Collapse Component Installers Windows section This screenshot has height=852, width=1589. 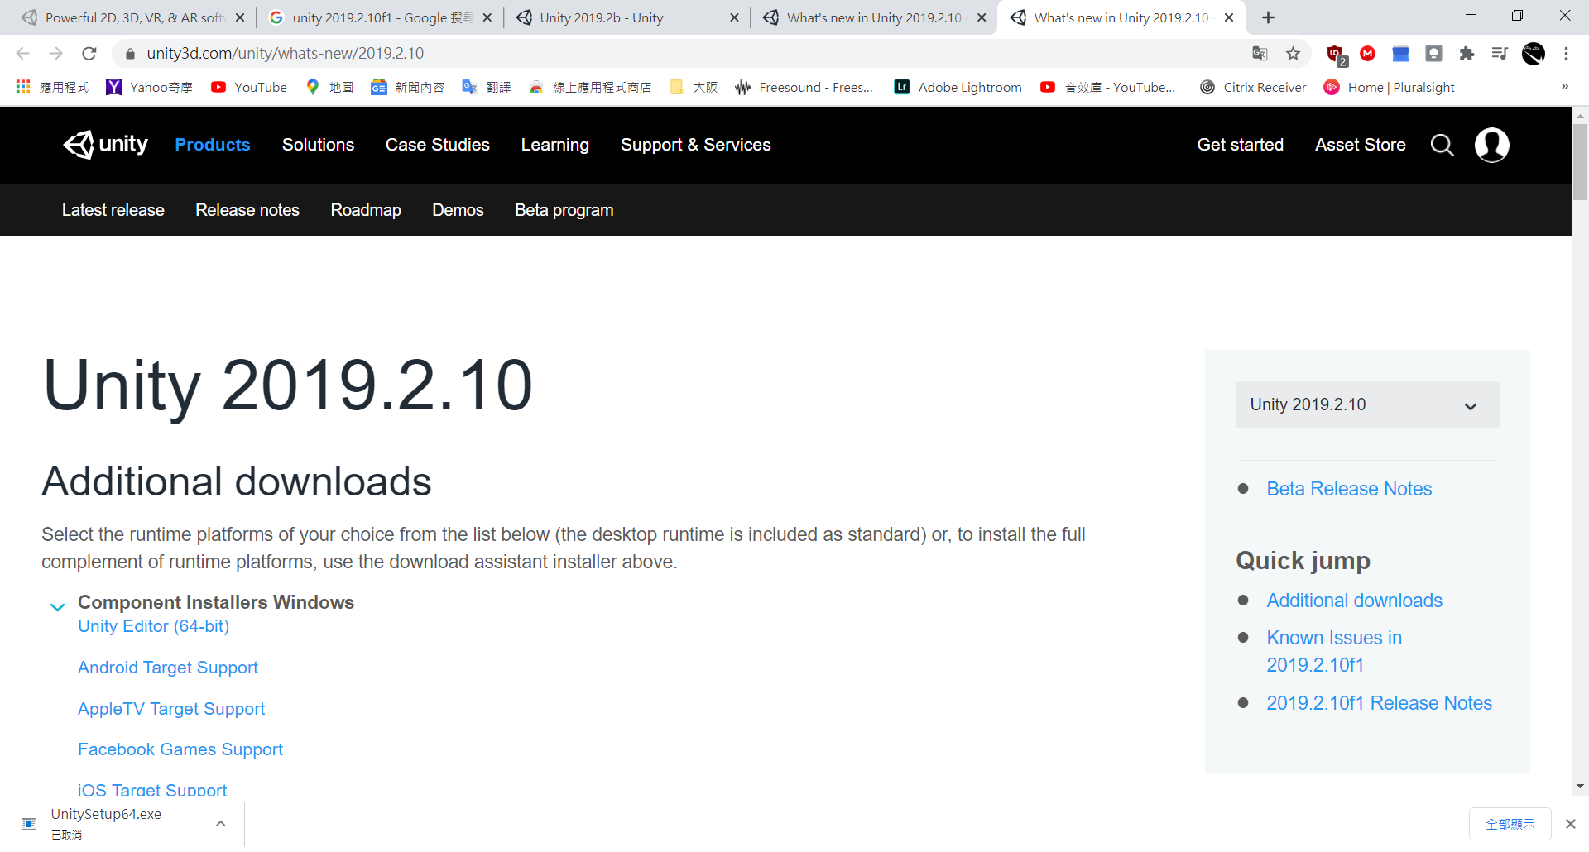point(57,606)
